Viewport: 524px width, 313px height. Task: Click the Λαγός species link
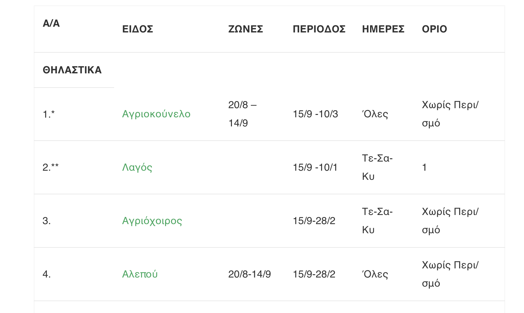(x=137, y=167)
